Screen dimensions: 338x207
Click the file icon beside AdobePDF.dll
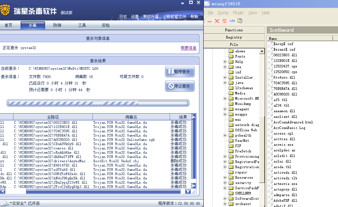point(270,200)
